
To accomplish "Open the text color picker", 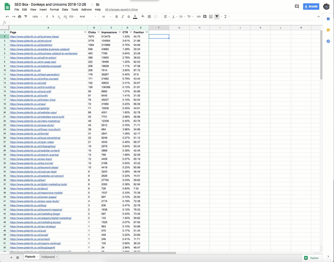I will (135, 17).
